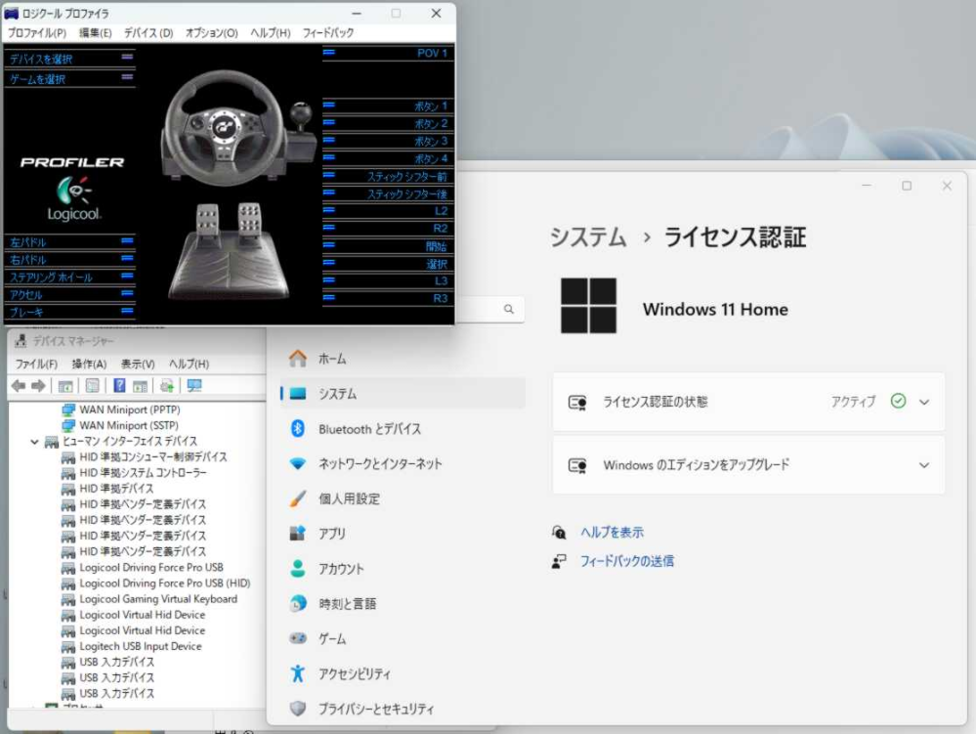The width and height of the screenshot is (976, 734).
Task: Select WAN Miniport (PPTP) device
Action: tap(130, 410)
